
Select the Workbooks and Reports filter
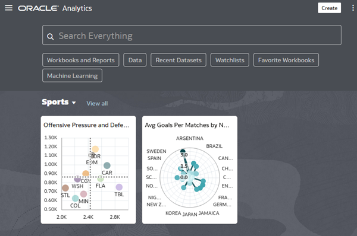[80, 60]
